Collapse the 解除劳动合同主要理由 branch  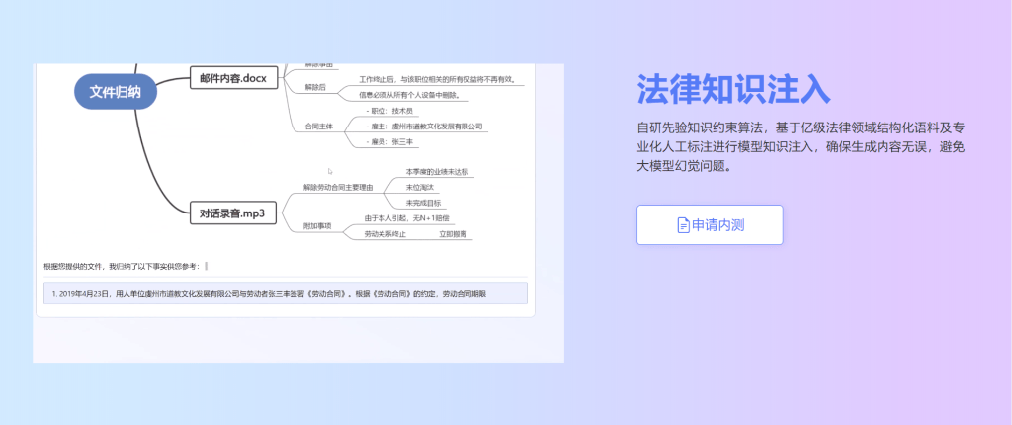tap(338, 187)
